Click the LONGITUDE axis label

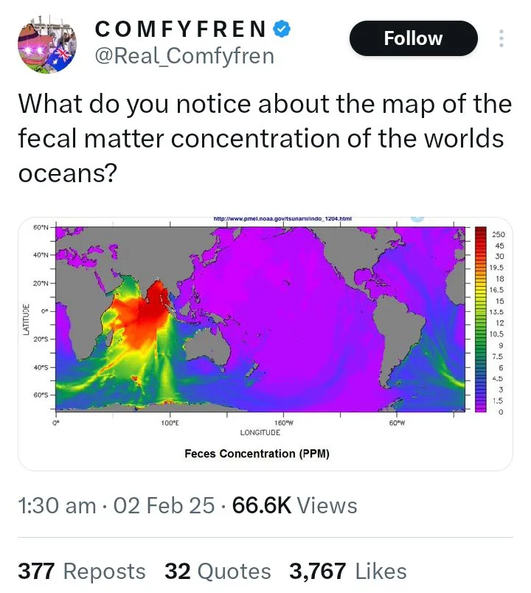(x=260, y=432)
